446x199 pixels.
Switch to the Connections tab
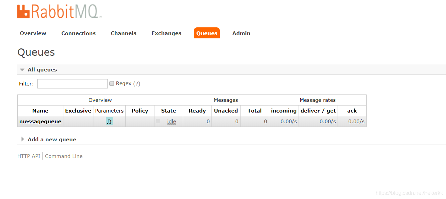(78, 33)
